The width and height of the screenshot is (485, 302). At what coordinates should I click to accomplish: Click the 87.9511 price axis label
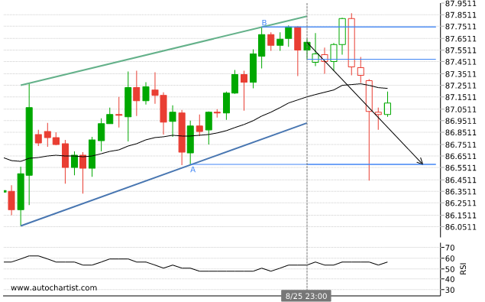coord(461,3)
